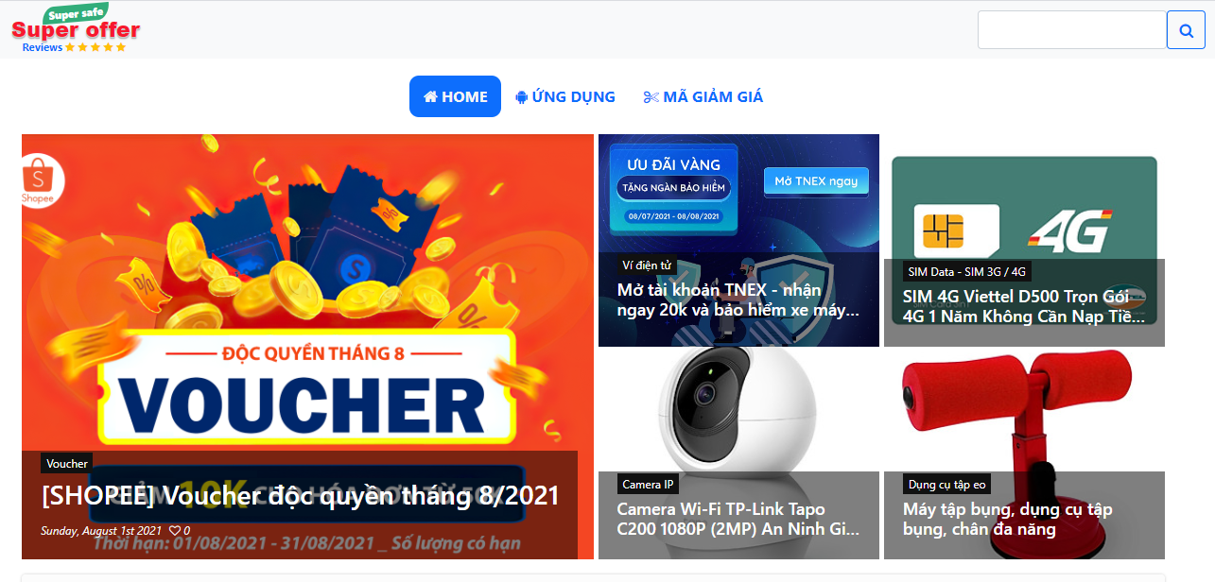
Task: Click the heart like icon on Shopee post
Action: point(175,531)
